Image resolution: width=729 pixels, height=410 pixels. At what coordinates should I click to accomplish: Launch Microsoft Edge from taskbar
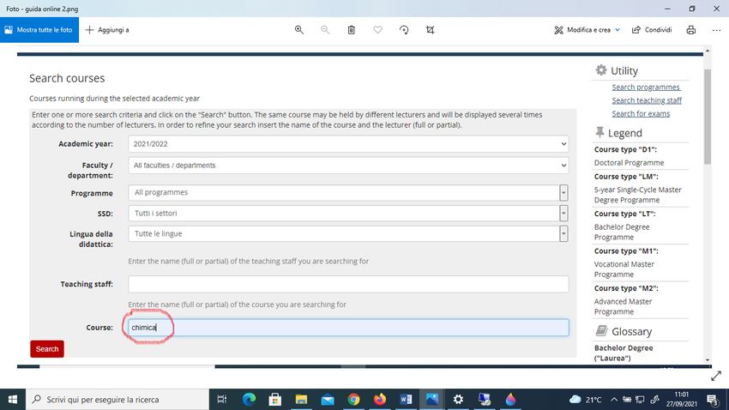pyautogui.click(x=249, y=400)
